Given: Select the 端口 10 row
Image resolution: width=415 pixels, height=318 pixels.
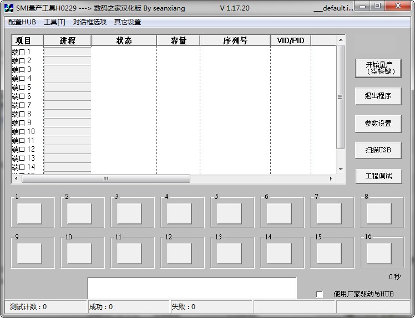Looking at the screenshot, I should pos(174,132).
